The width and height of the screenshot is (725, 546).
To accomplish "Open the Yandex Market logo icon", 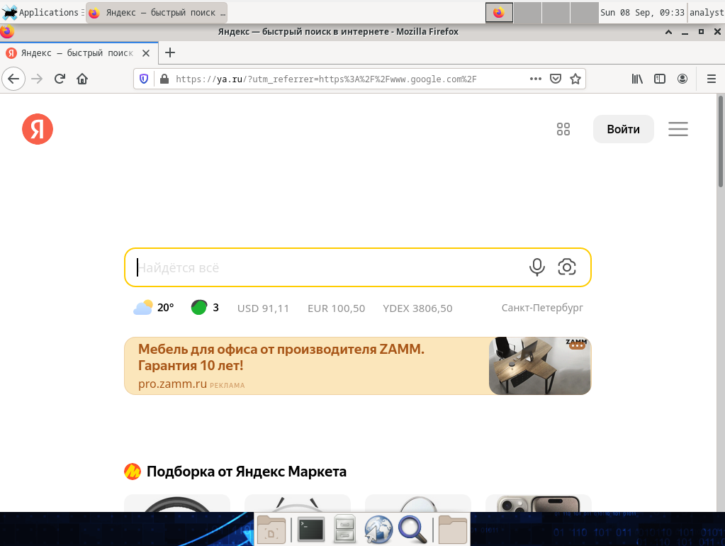I will pyautogui.click(x=133, y=472).
